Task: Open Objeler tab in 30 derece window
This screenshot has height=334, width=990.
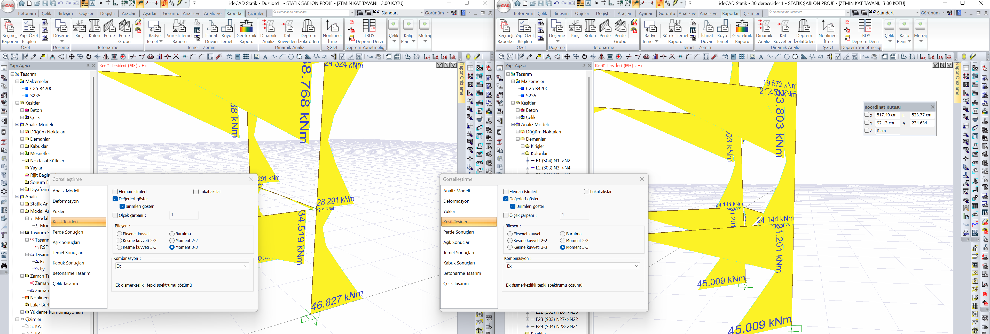Action: [x=582, y=13]
